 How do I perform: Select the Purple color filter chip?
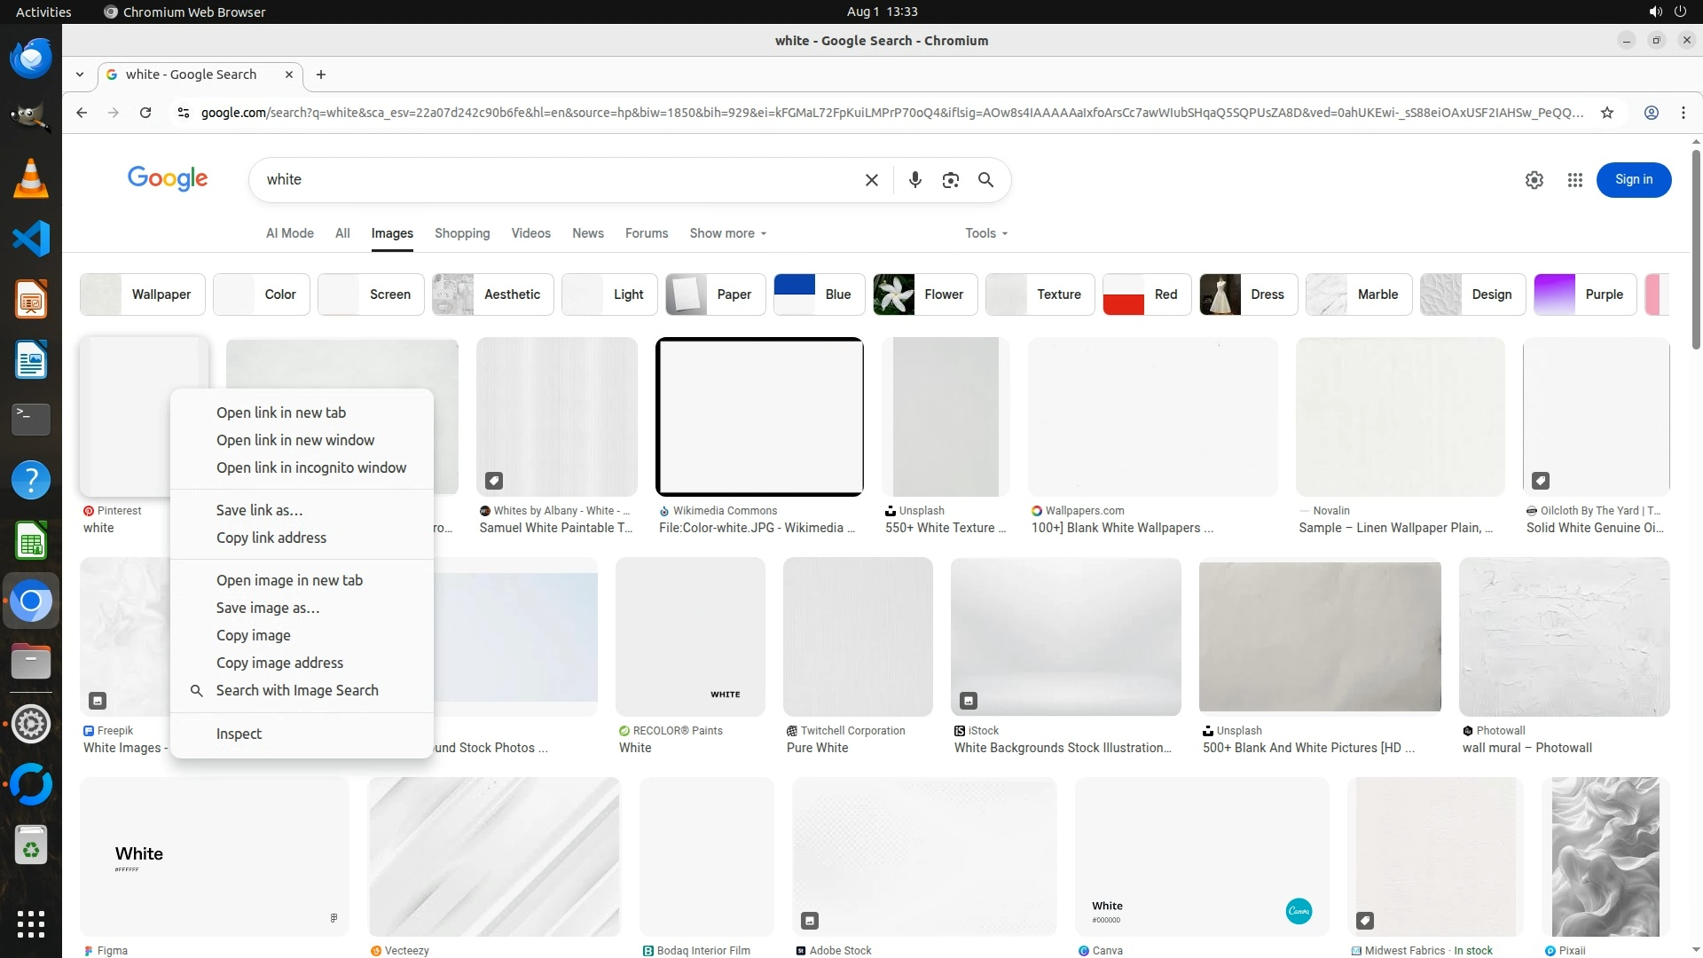point(1584,294)
